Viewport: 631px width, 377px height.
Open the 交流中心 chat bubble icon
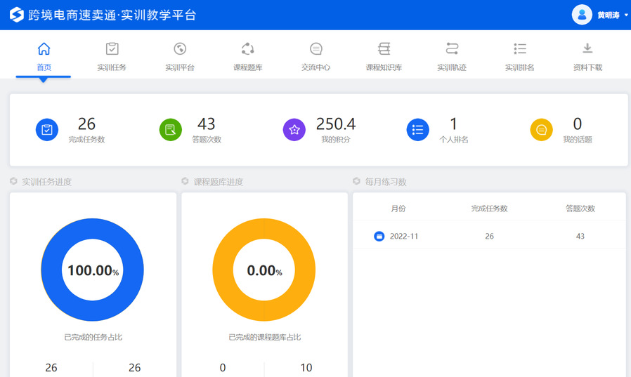316,48
